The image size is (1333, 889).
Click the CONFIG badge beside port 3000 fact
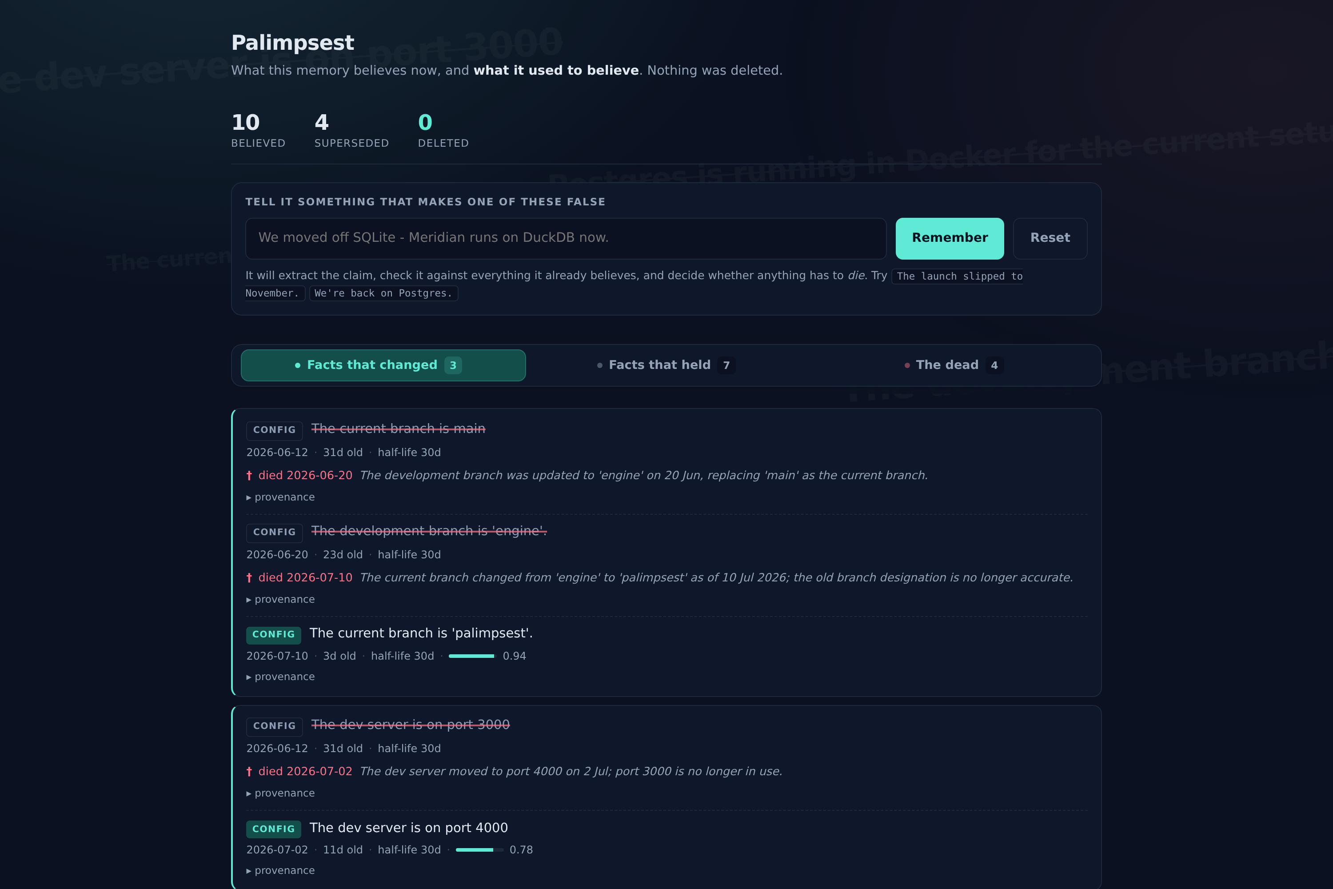tap(274, 726)
